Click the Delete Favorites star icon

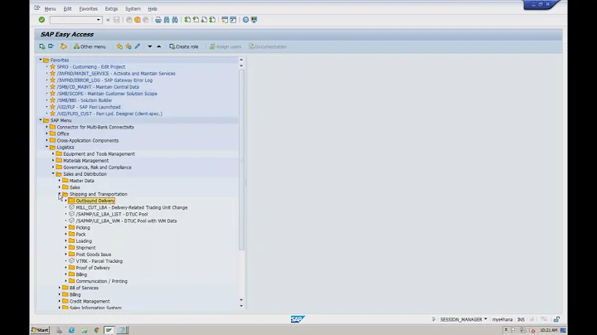click(x=129, y=46)
